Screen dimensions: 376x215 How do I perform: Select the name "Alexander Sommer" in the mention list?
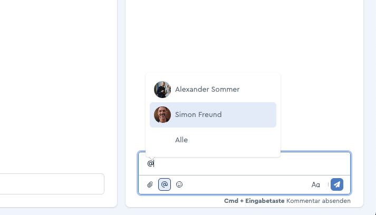point(207,90)
